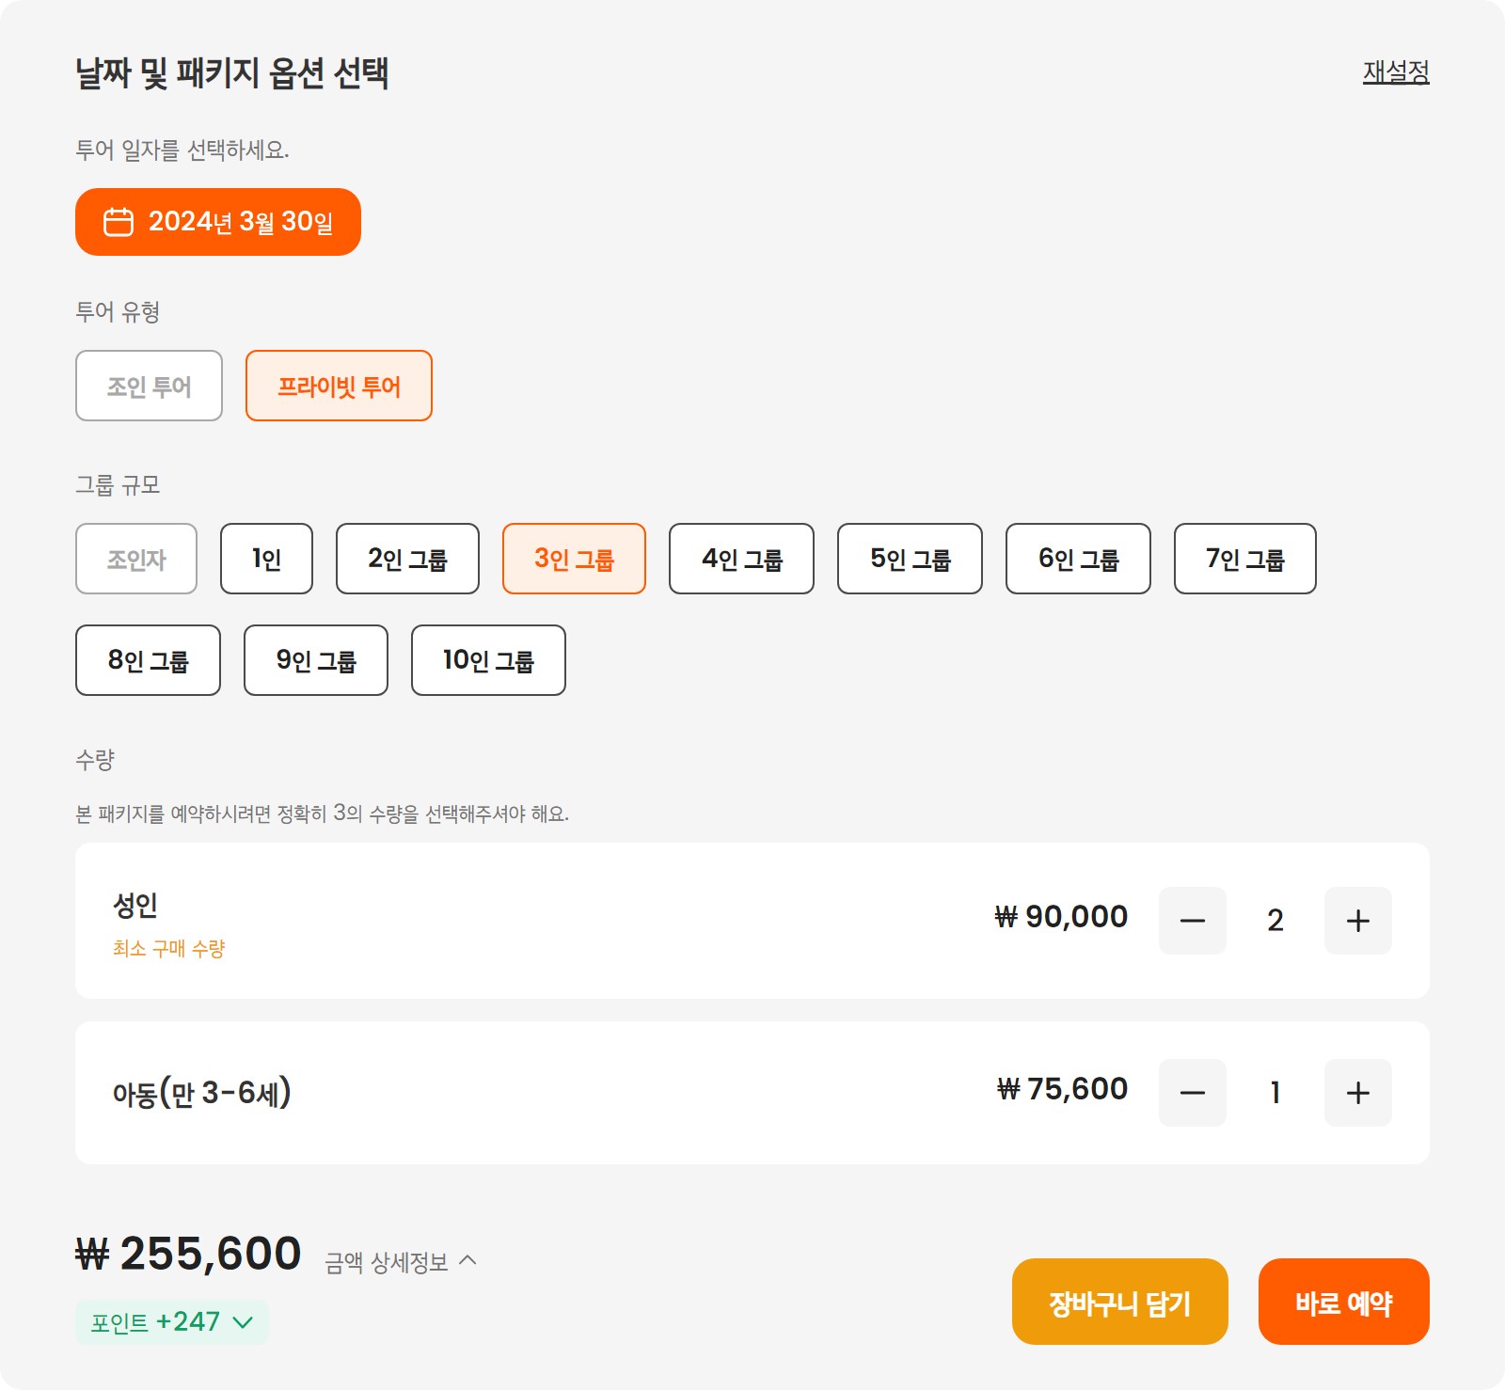
Task: Expand the 포인트 +247 chevron
Action: tap(243, 1322)
